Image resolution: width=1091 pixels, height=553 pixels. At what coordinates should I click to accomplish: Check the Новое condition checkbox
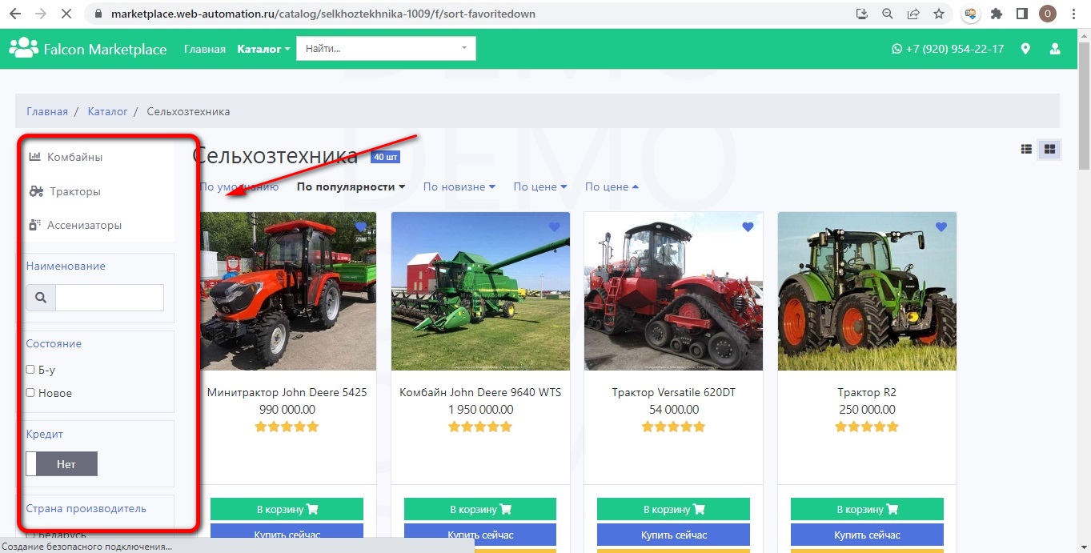click(30, 393)
